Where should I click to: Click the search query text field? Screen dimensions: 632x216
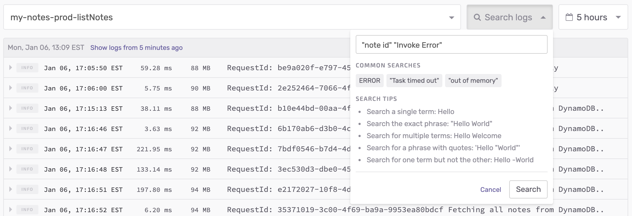click(451, 45)
